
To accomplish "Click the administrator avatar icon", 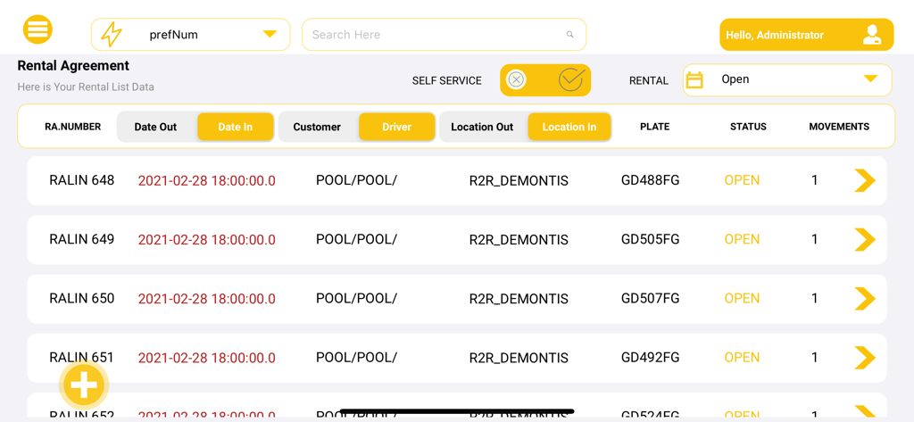I will click(x=873, y=35).
